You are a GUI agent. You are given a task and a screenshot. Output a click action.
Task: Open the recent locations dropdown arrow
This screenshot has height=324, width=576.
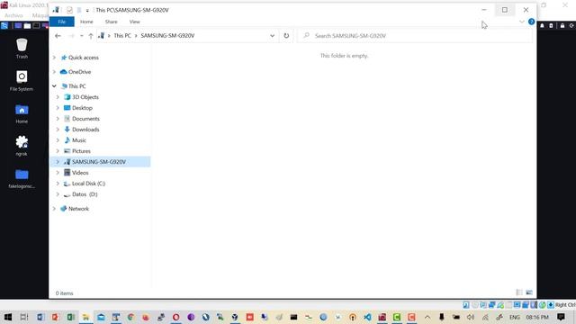click(x=82, y=36)
